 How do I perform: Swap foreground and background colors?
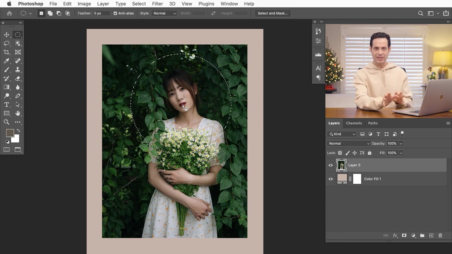pyautogui.click(x=18, y=130)
